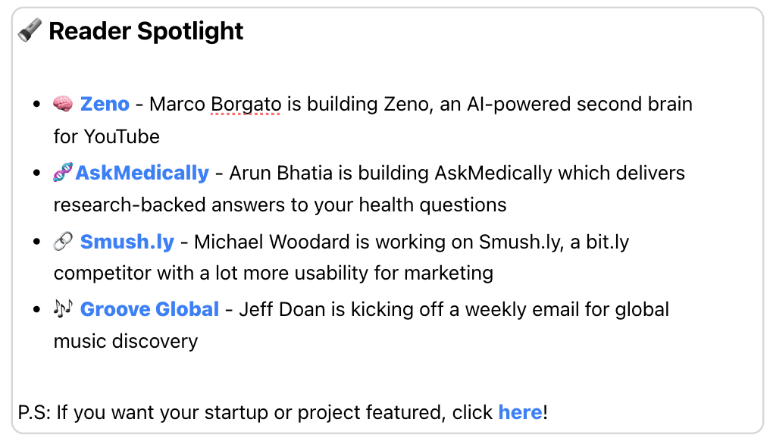Image resolution: width=770 pixels, height=441 pixels.
Task: Click the text 'competitor with a lot more usability'
Action: pyautogui.click(x=211, y=273)
